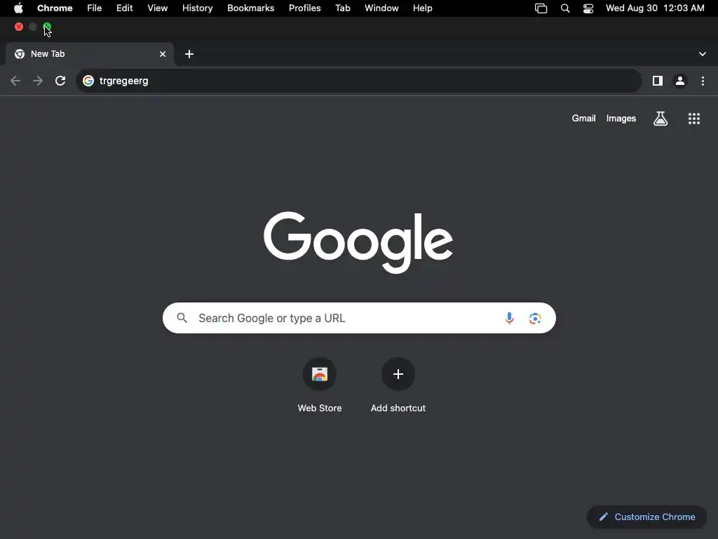This screenshot has width=718, height=539.
Task: Click the magnifier icon in the search box
Action: coord(182,318)
